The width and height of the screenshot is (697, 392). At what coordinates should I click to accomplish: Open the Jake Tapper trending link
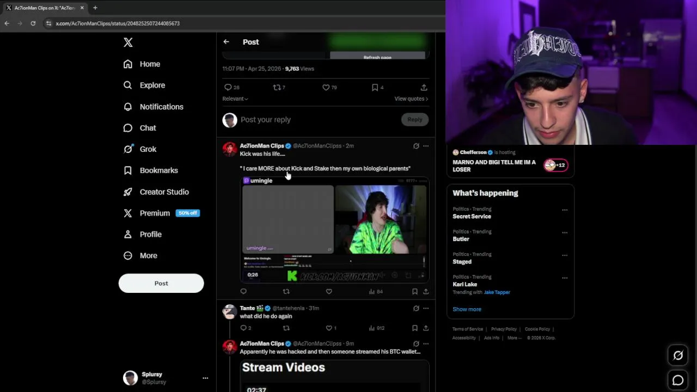point(497,292)
